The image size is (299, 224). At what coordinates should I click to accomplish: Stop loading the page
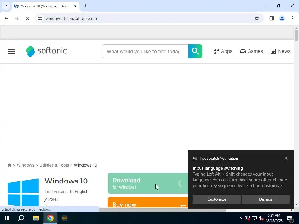[x=27, y=18]
